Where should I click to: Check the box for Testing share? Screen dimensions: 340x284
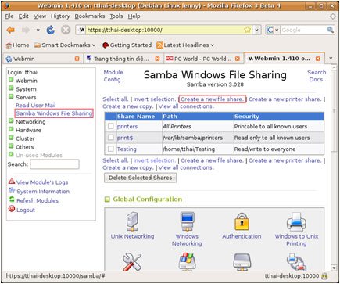point(111,149)
